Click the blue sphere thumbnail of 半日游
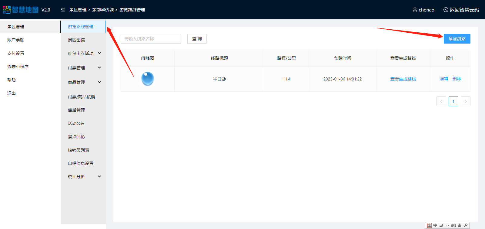485x229 pixels. [x=148, y=79]
